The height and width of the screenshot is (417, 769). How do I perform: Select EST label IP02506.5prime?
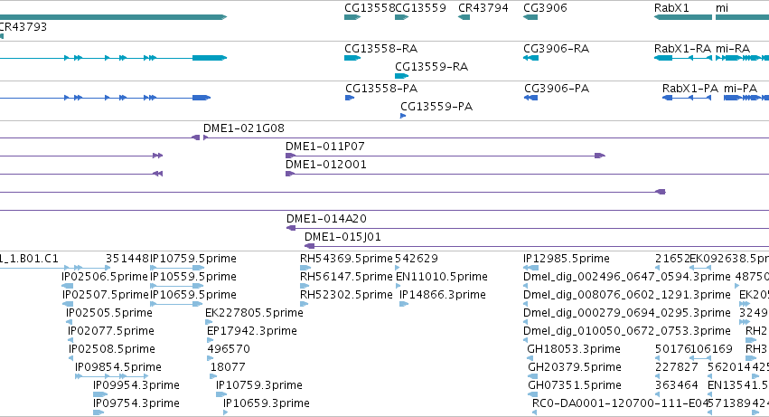tap(105, 277)
